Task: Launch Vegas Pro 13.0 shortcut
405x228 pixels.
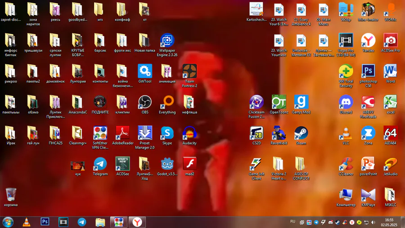Action: (x=346, y=40)
